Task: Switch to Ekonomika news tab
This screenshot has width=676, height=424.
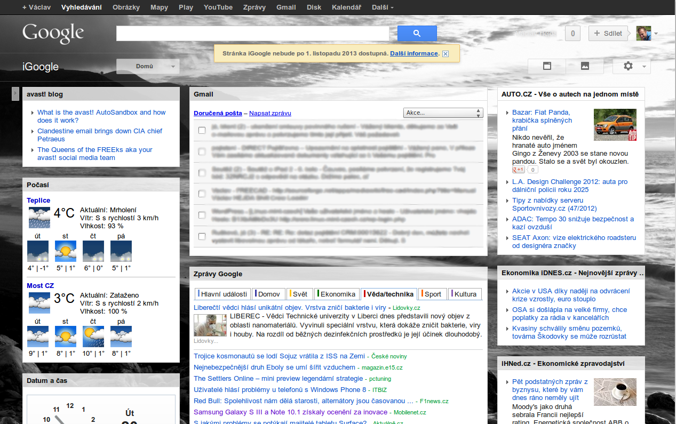Action: tap(337, 294)
